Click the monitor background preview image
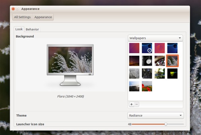 (x=70, y=65)
